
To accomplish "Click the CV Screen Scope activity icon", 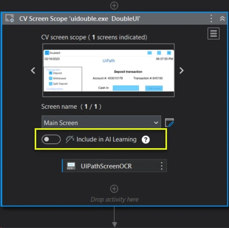I will pos(9,18).
